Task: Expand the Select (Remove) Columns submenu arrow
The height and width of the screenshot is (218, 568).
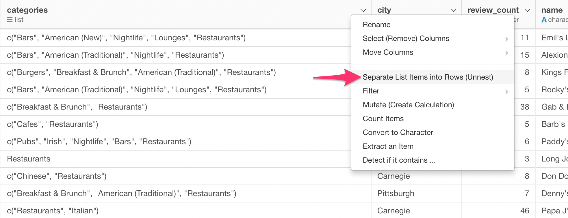Action: (507, 39)
